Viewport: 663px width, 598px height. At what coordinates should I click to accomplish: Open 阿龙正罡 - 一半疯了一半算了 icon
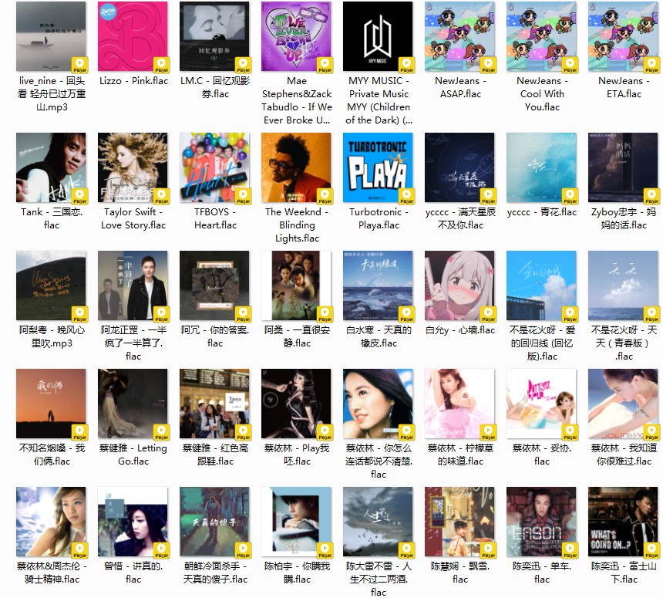[x=133, y=285]
